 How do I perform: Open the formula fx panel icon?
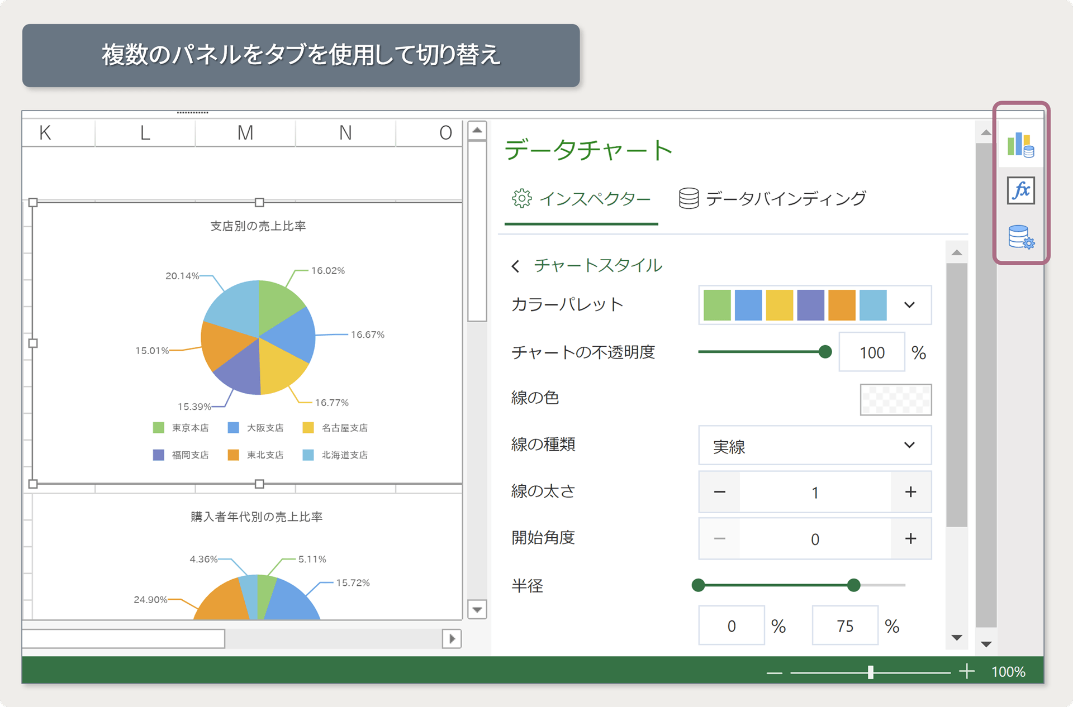pos(1020,191)
